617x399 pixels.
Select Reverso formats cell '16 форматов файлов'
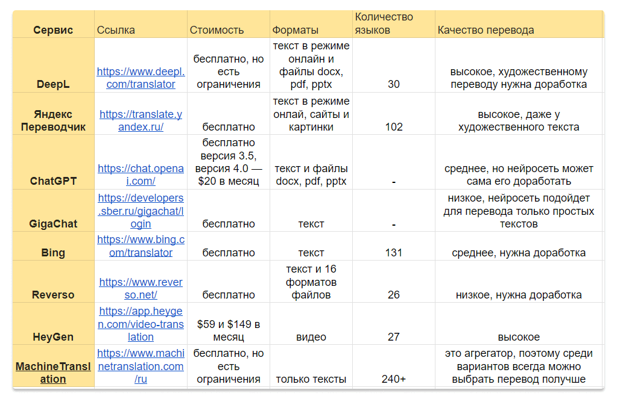(311, 282)
